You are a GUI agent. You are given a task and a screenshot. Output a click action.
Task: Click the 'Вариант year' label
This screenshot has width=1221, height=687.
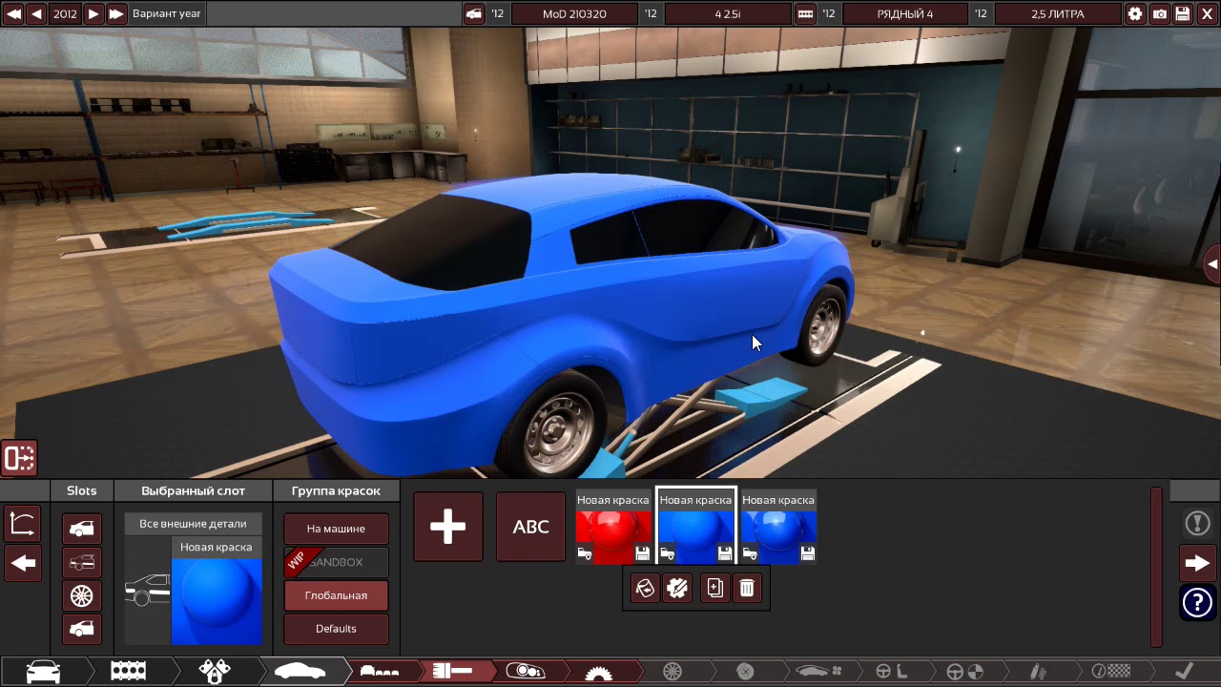pos(167,13)
